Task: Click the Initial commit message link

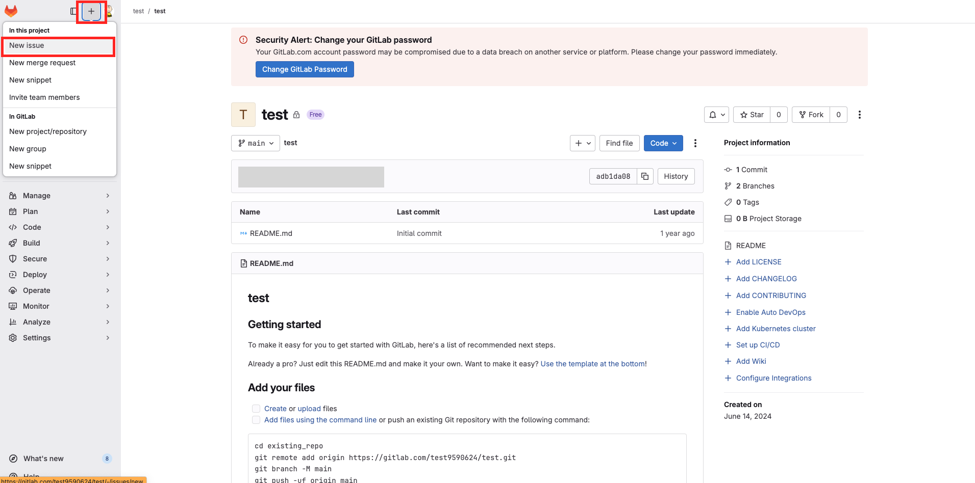Action: 419,233
